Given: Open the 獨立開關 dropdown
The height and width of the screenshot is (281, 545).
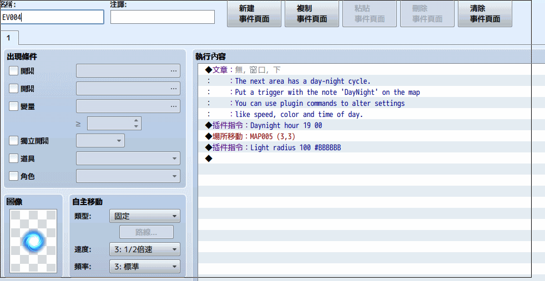Looking at the screenshot, I should coord(100,141).
